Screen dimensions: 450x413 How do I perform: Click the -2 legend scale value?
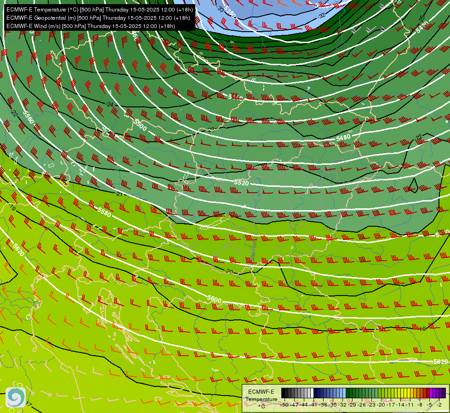pyautogui.click(x=439, y=405)
